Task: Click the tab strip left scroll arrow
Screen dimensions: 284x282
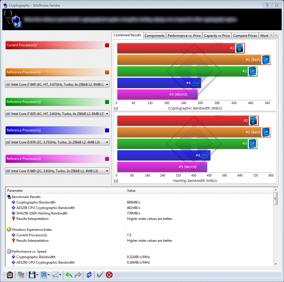Action: pyautogui.click(x=271, y=35)
